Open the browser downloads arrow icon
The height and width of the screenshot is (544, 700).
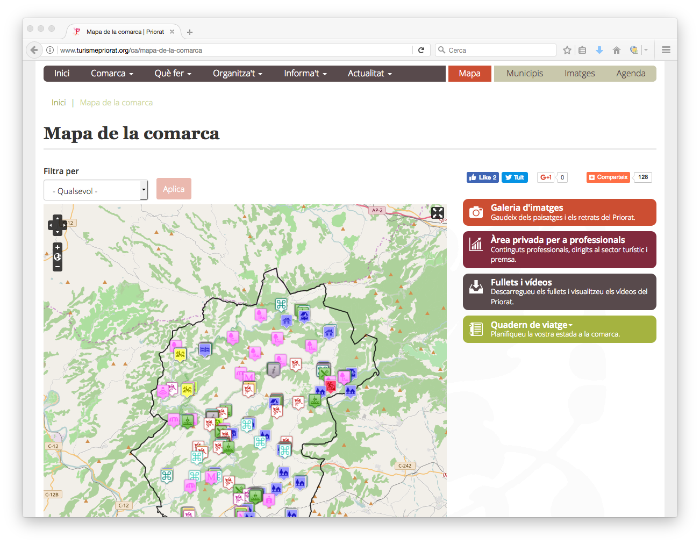(x=599, y=50)
